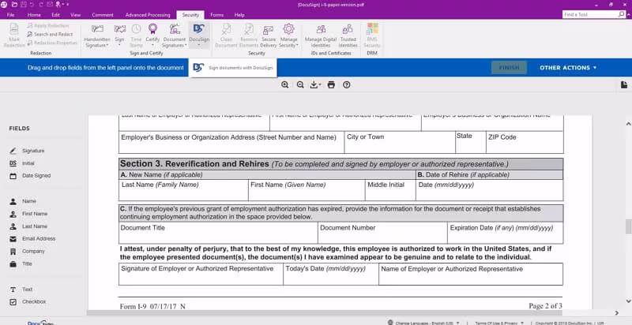Click Apply Redaction

(x=48, y=26)
